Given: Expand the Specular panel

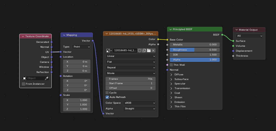Looking at the screenshot, I should coord(171,84).
